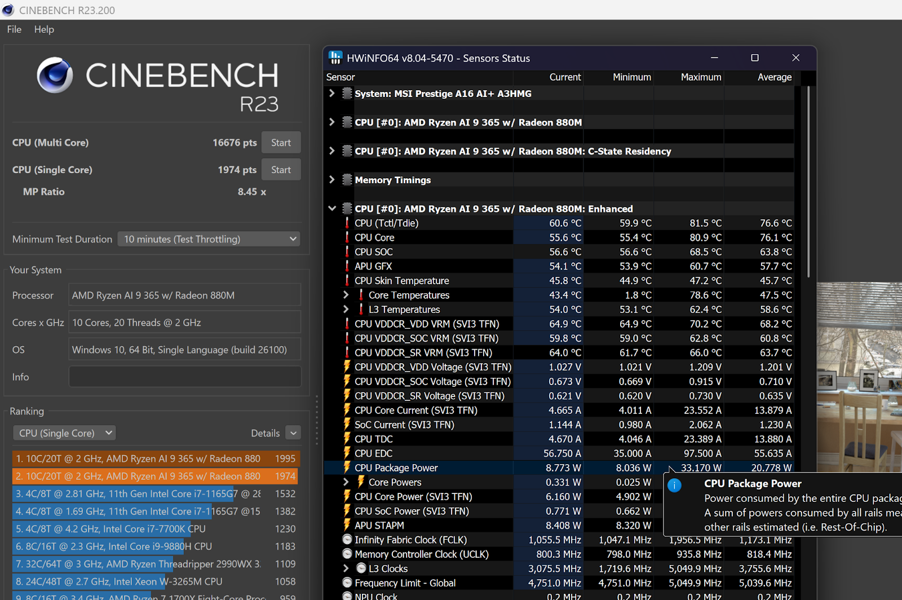Expand the Core Powers subgroup

[346, 482]
